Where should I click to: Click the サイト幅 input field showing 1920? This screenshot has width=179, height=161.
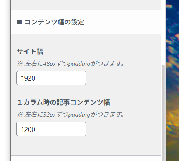point(51,78)
